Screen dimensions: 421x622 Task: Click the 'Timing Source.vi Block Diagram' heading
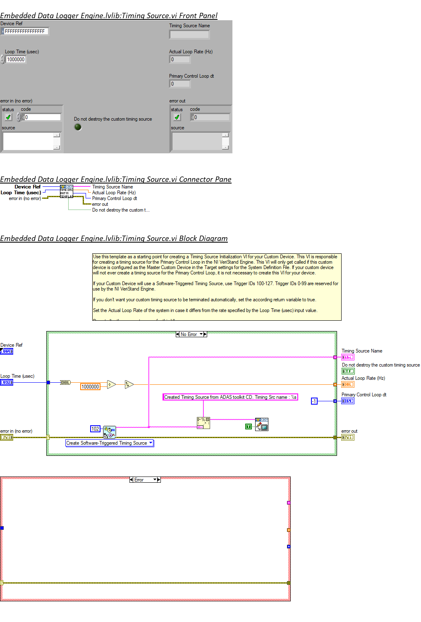pos(114,238)
